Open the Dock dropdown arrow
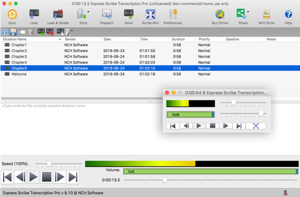This screenshot has height=197, width=300. pos(88,12)
